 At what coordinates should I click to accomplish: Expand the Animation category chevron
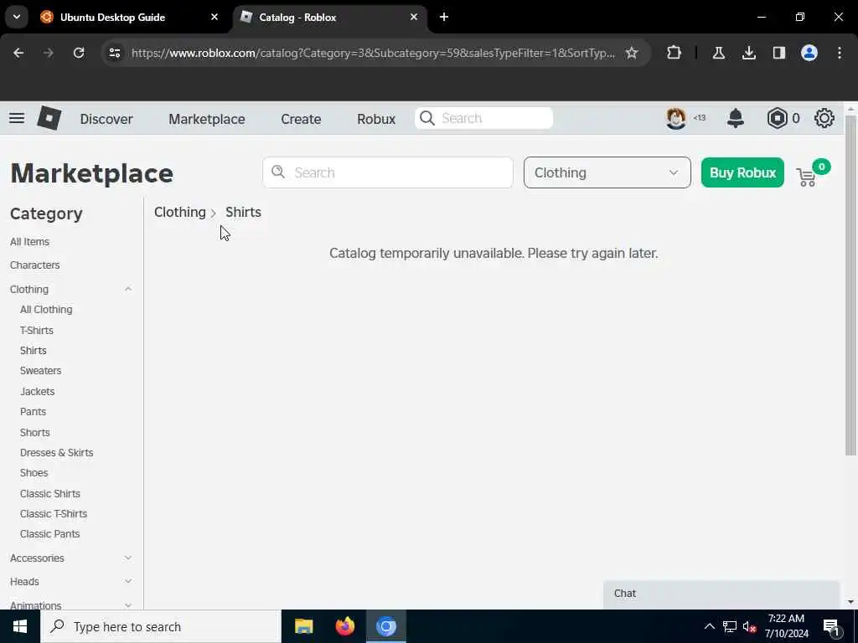(x=128, y=605)
